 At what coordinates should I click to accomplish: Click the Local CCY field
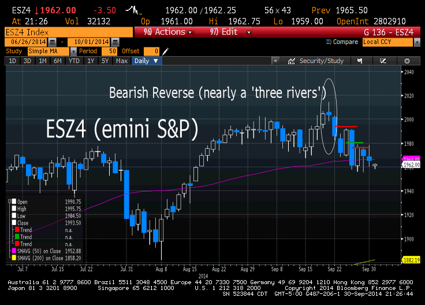click(x=387, y=42)
